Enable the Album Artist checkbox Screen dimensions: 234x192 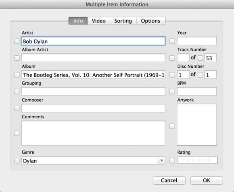(17, 58)
